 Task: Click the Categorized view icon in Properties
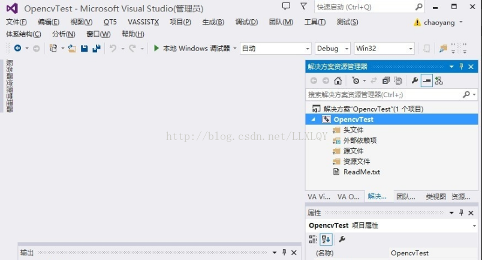[x=313, y=239]
